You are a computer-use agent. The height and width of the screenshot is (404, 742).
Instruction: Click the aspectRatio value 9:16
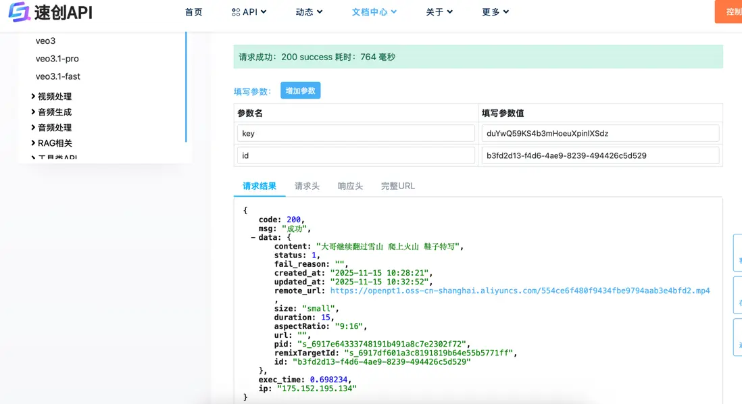click(x=349, y=326)
